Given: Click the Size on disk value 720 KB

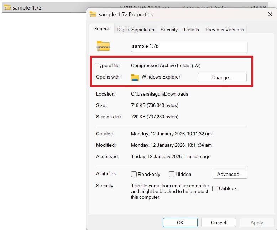Looking at the screenshot, I should pyautogui.click(x=155, y=117).
